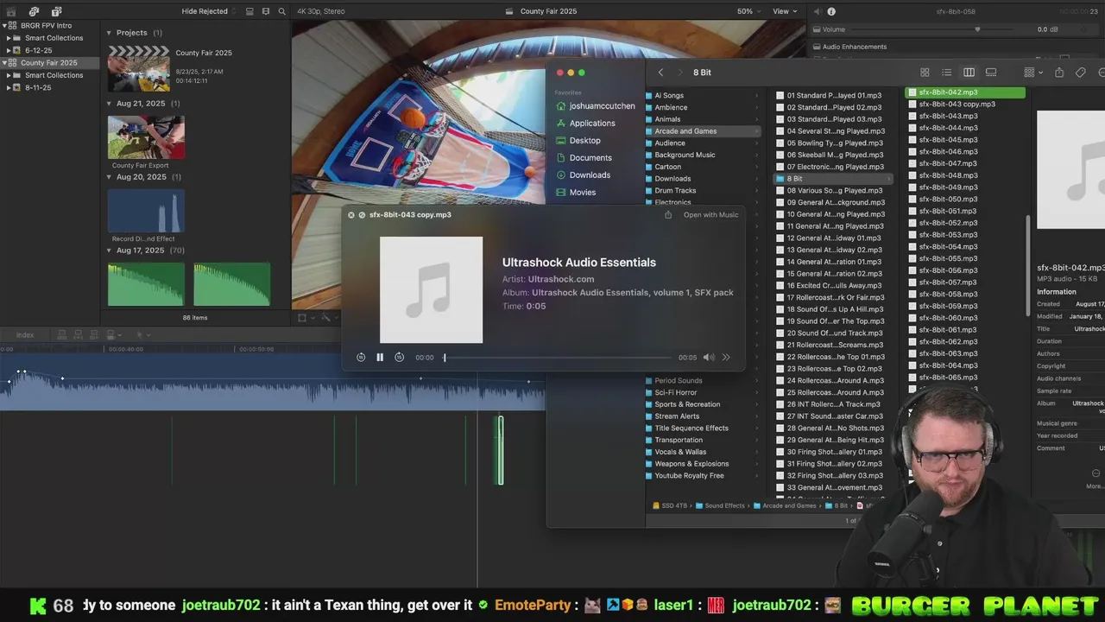
Task: Pause Quick Look audio playback
Action: 380,357
